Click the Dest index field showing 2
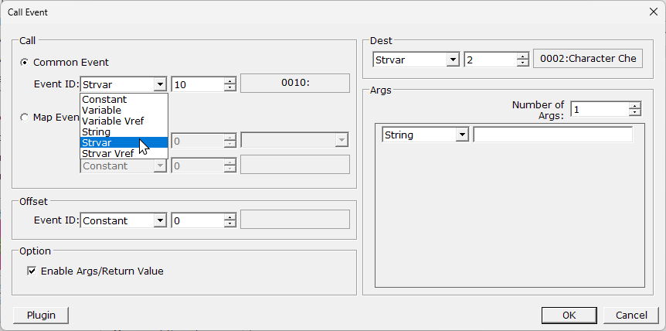Image resolution: width=666 pixels, height=331 pixels. click(491, 60)
